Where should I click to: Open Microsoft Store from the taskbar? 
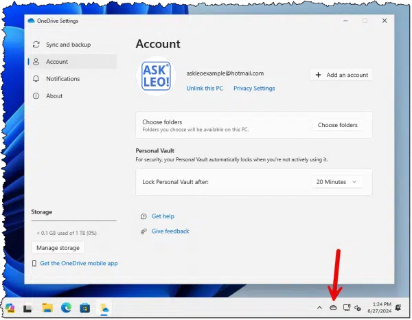(85, 308)
